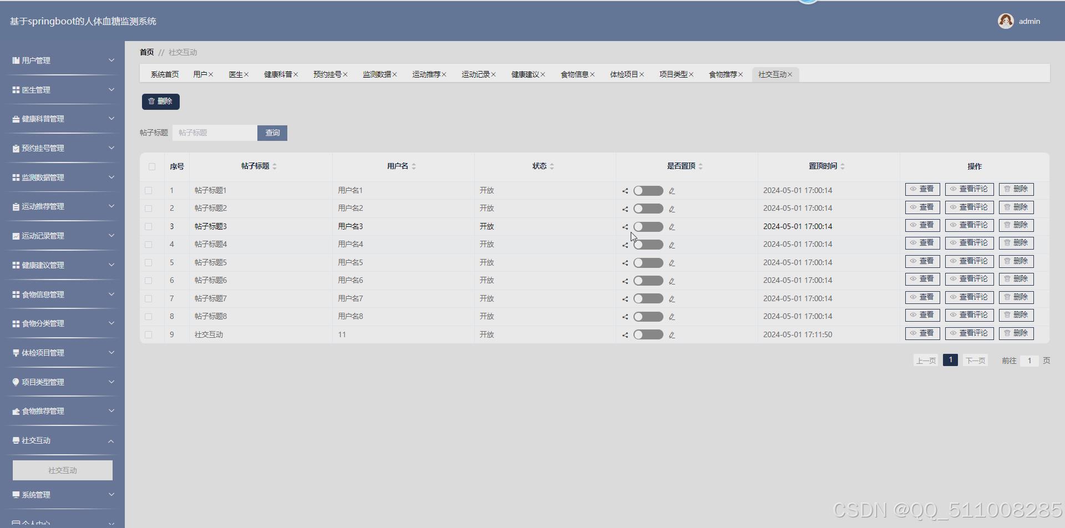Check the select-all checkbox in table header

[152, 166]
